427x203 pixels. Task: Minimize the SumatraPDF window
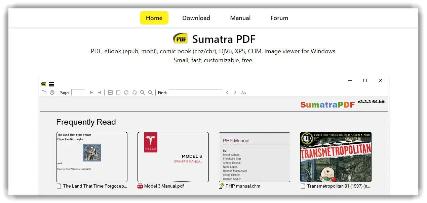click(x=350, y=80)
